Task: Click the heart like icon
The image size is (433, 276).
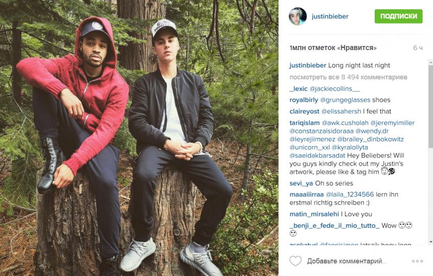Action: [295, 261]
